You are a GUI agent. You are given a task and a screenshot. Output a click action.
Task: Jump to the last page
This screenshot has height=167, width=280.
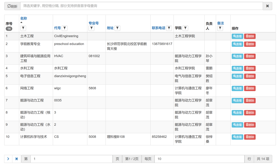pyautogui.click(x=17, y=159)
